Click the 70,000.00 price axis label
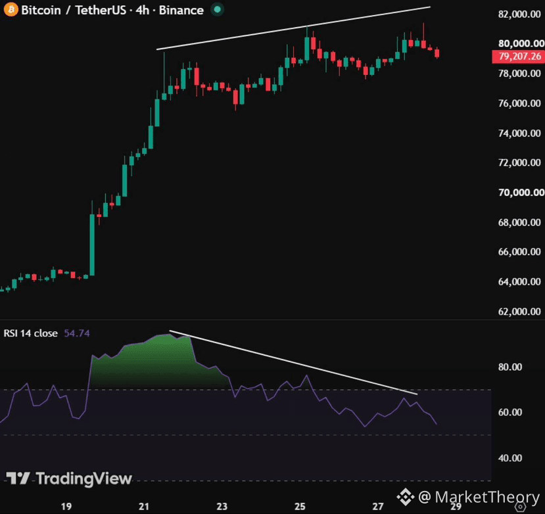Screen dimensions: 545x514 (521, 193)
